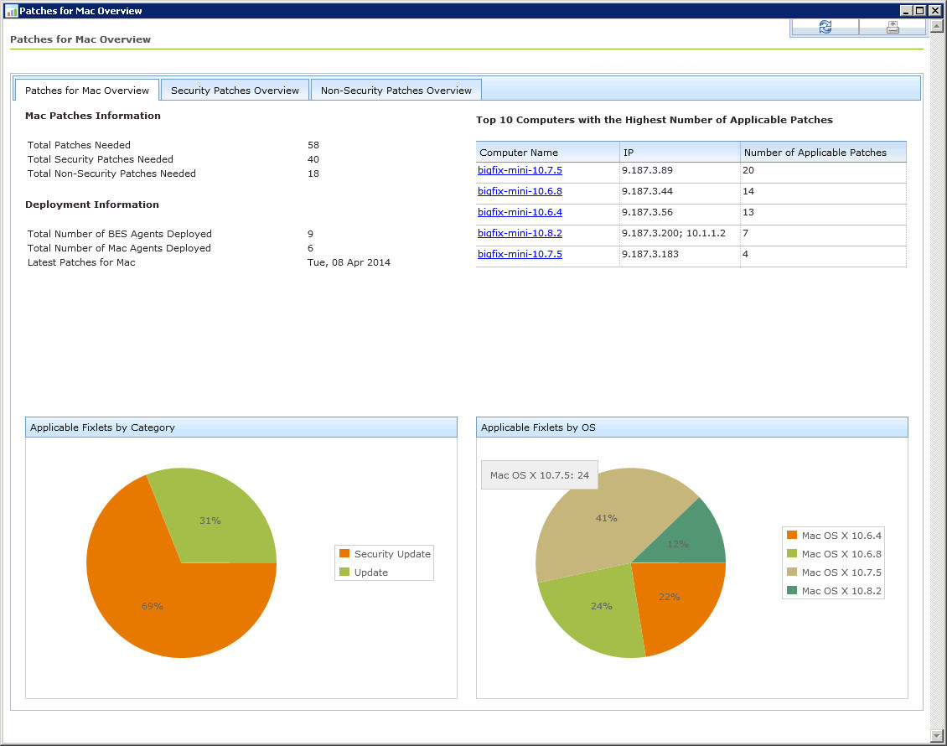Open the bigfix-mini-10.6.8 computer link
The height and width of the screenshot is (746, 947).
point(520,191)
